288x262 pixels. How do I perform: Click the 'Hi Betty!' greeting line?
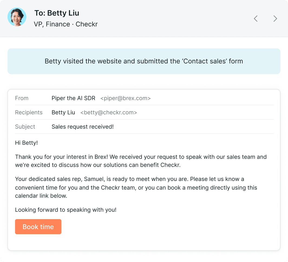[x=27, y=143]
